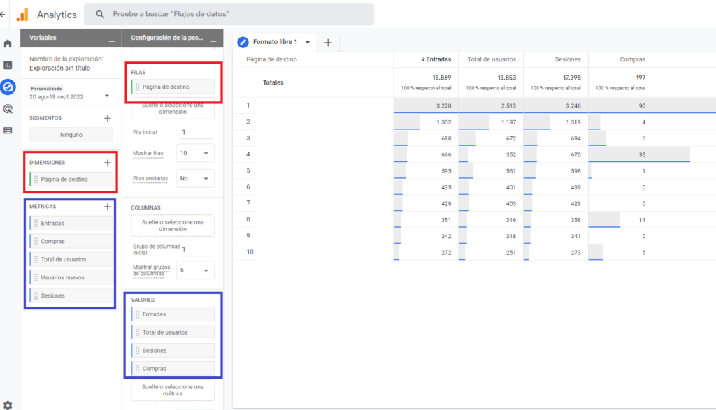Click the drag handle of Página de destino in Filas
Viewport: 716px width, 410px height.
tap(138, 87)
